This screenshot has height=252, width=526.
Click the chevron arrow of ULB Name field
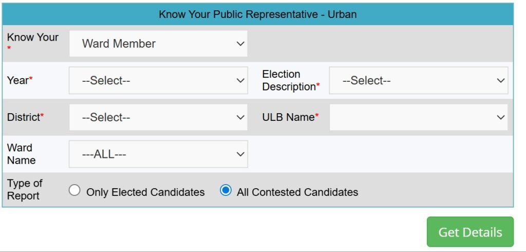(x=501, y=117)
